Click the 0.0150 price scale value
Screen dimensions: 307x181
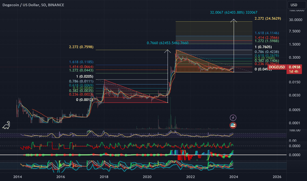pyautogui.click(x=295, y=82)
